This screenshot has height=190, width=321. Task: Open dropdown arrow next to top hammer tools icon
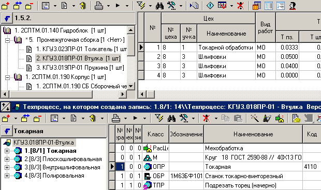(181, 6)
